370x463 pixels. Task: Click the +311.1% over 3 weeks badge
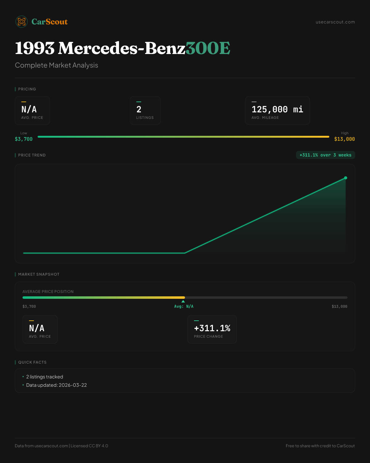click(325, 155)
